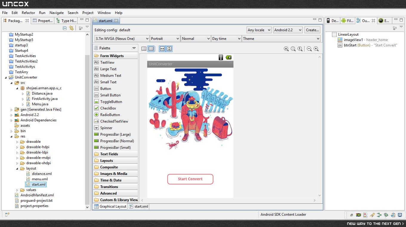Open the Window menu

point(104,13)
